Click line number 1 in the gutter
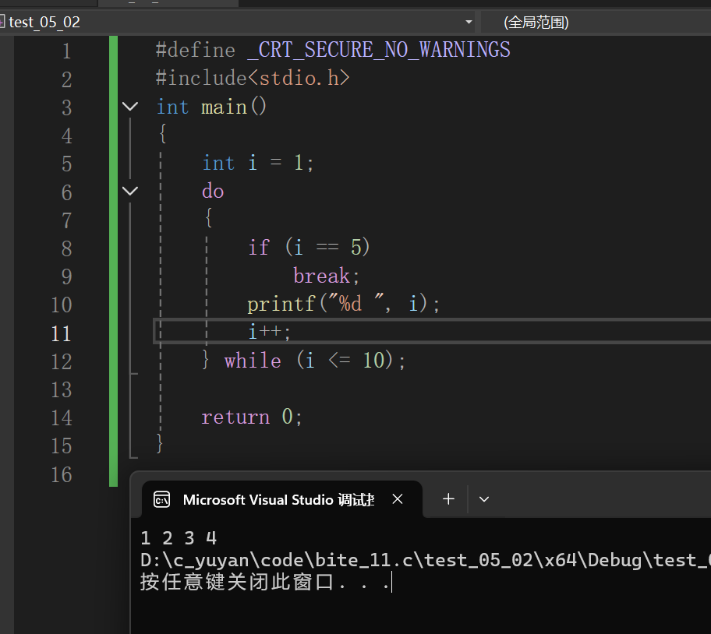 click(x=67, y=51)
